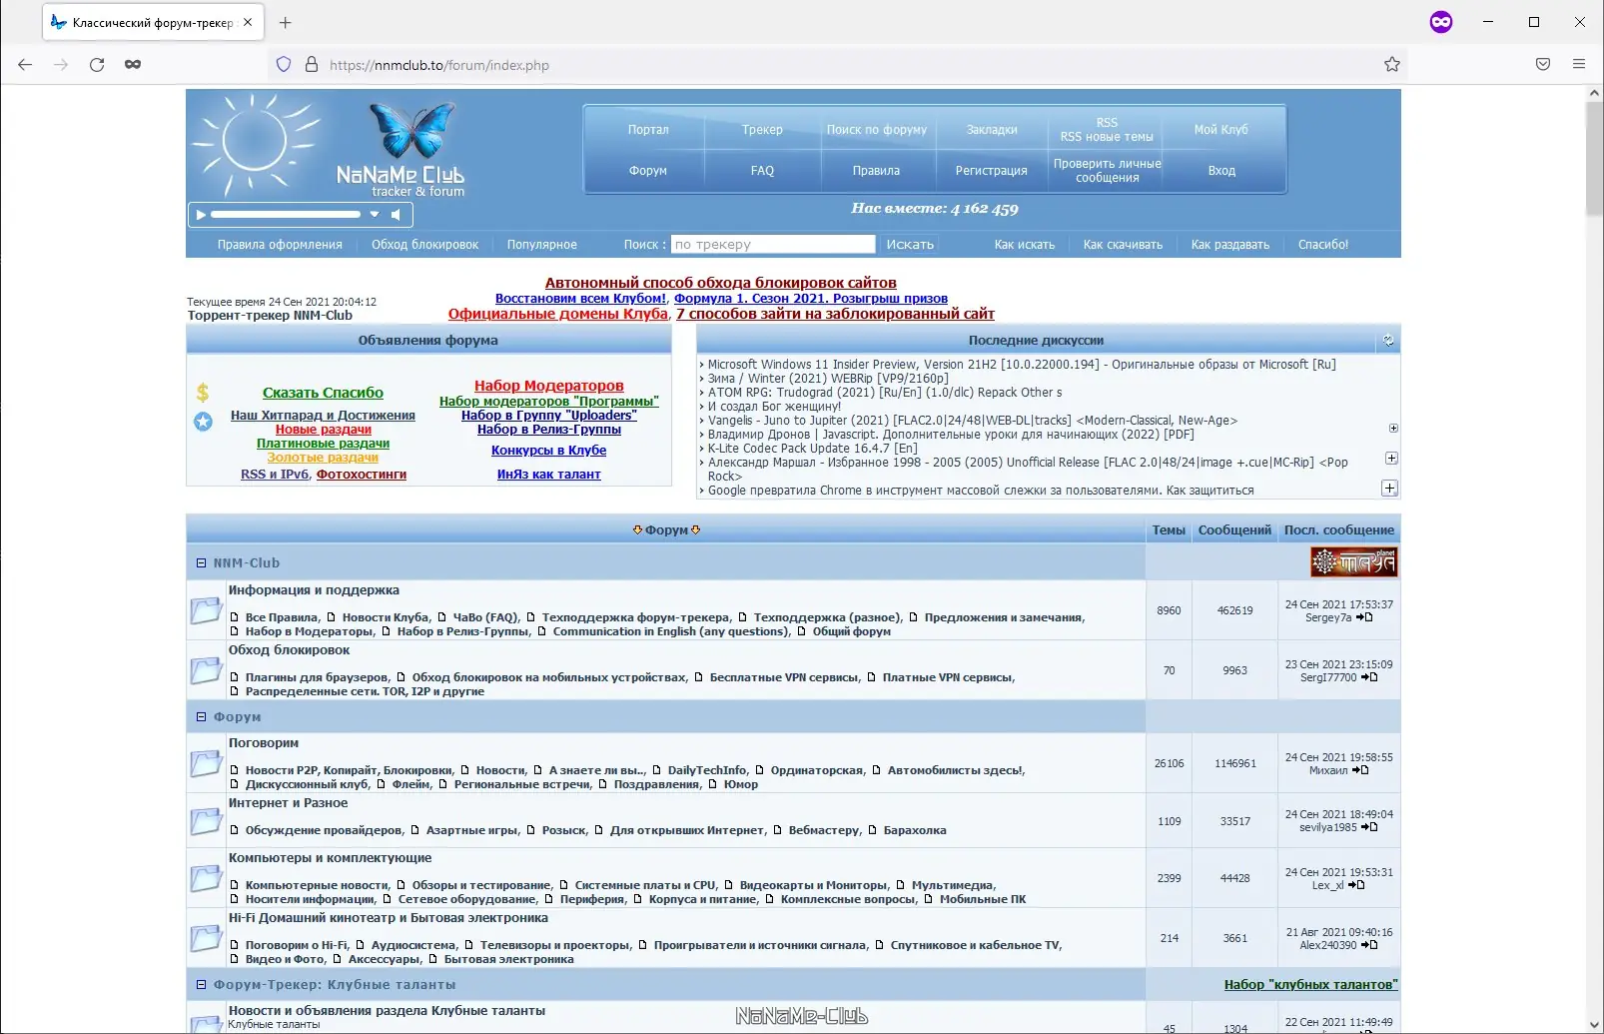Open the tracking protection shield in address bar
The image size is (1604, 1034).
284,64
